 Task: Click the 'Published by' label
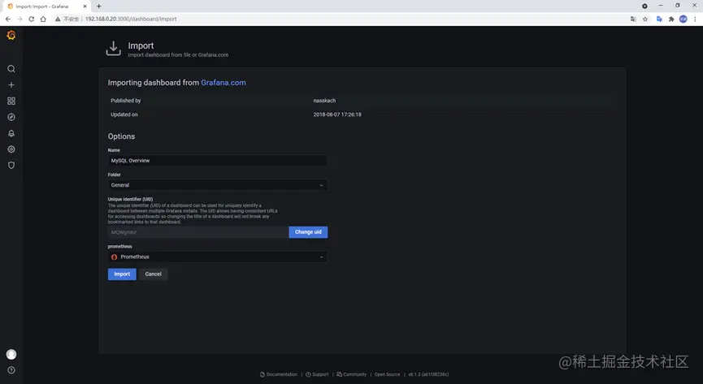[x=125, y=101]
